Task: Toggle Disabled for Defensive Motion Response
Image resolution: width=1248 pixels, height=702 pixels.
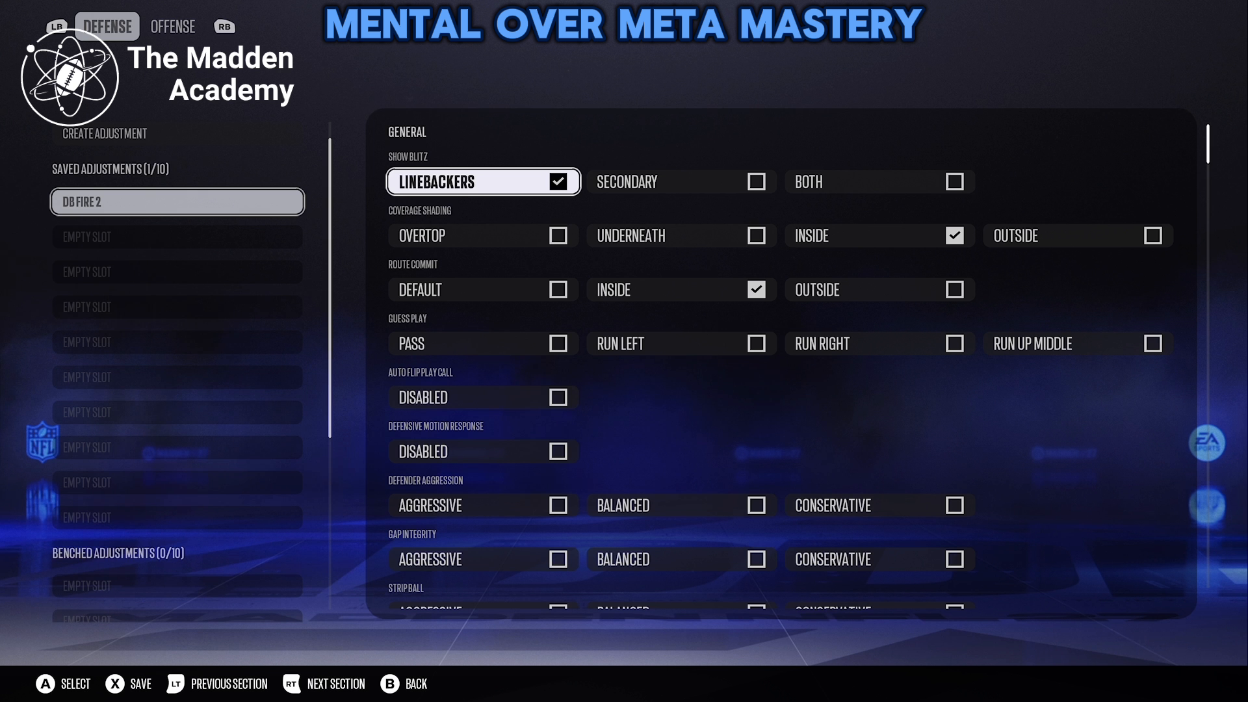Action: click(484, 452)
